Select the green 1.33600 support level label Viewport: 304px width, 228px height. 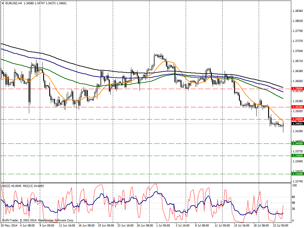click(x=297, y=156)
